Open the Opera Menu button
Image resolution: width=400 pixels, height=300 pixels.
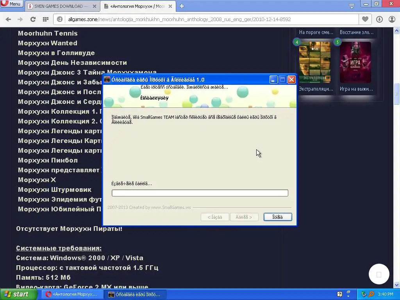[11, 4]
